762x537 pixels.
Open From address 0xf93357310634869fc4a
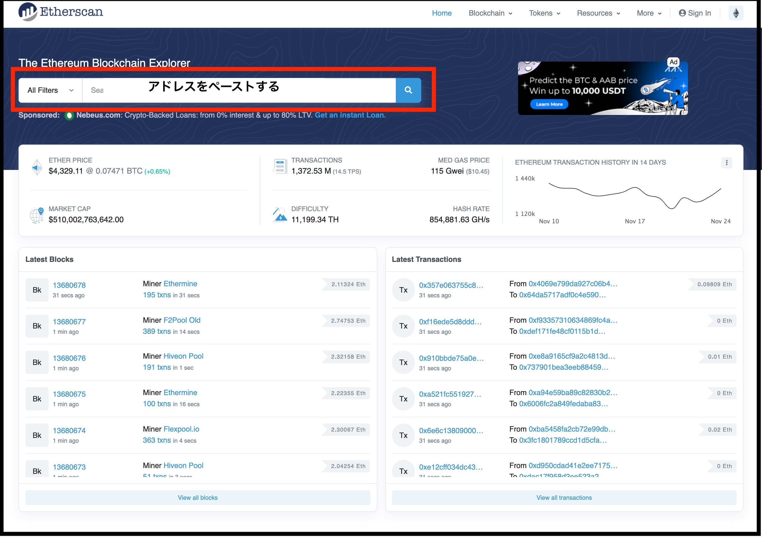tap(573, 320)
